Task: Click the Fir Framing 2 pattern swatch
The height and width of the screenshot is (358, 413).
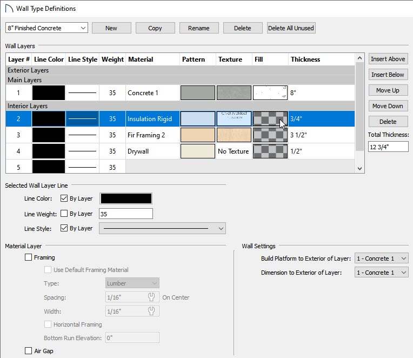Action: [198, 135]
